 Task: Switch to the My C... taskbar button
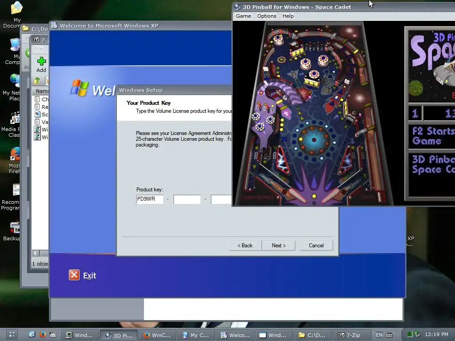[x=196, y=335]
